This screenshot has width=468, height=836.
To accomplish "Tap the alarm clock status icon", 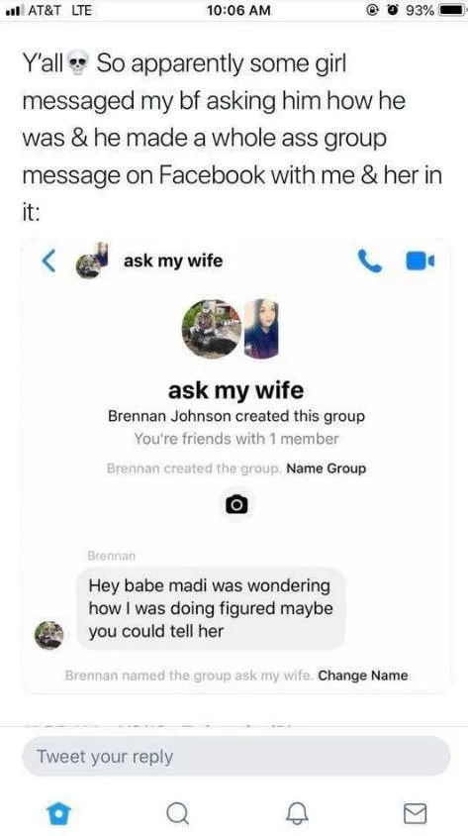I will pos(394,10).
